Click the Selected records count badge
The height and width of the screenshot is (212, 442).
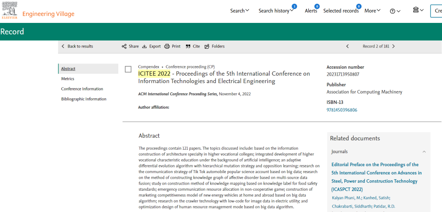pyautogui.click(x=359, y=6)
